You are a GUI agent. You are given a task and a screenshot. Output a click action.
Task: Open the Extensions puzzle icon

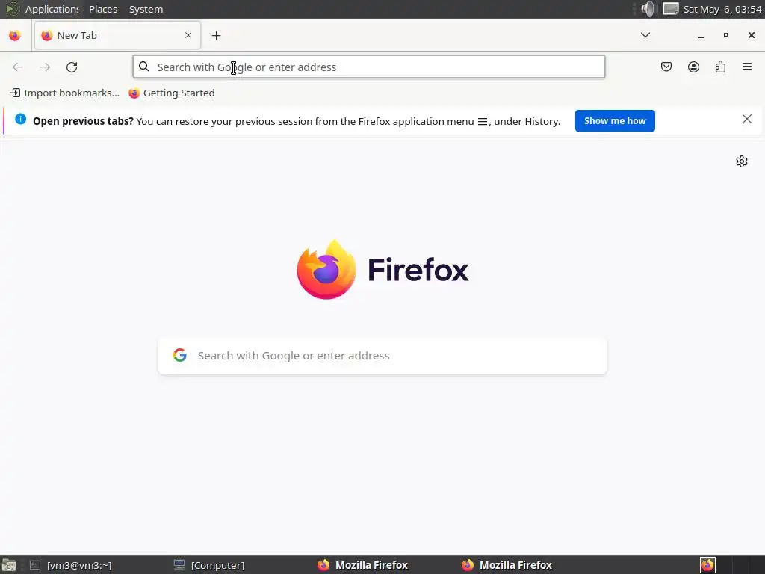click(x=721, y=67)
